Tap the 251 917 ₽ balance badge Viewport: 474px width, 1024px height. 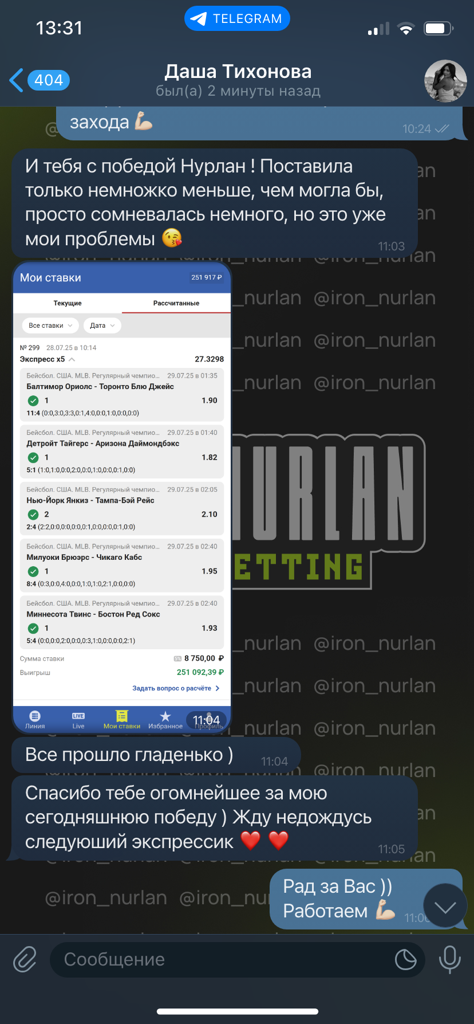pos(207,277)
